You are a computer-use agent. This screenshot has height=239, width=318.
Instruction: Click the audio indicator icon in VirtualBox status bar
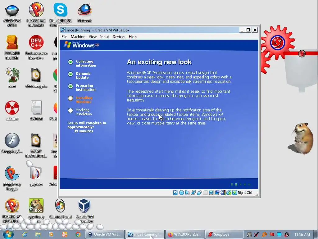[187, 192]
